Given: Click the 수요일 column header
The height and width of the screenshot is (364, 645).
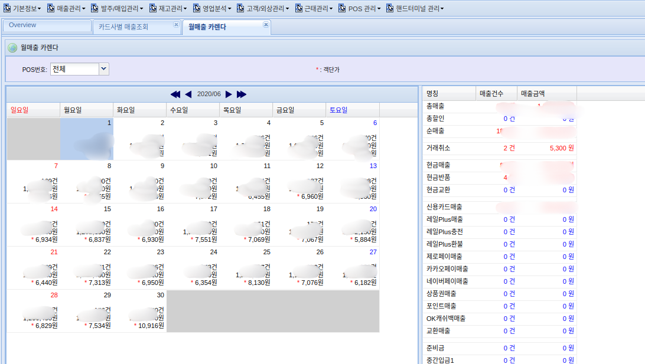Looking at the screenshot, I should click(x=193, y=110).
